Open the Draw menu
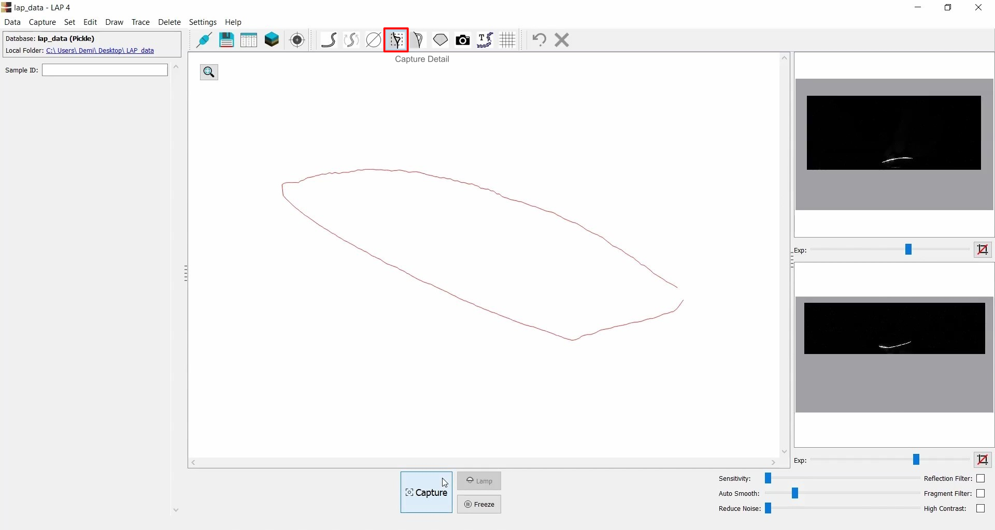Screen dimensions: 995x530 (115, 22)
